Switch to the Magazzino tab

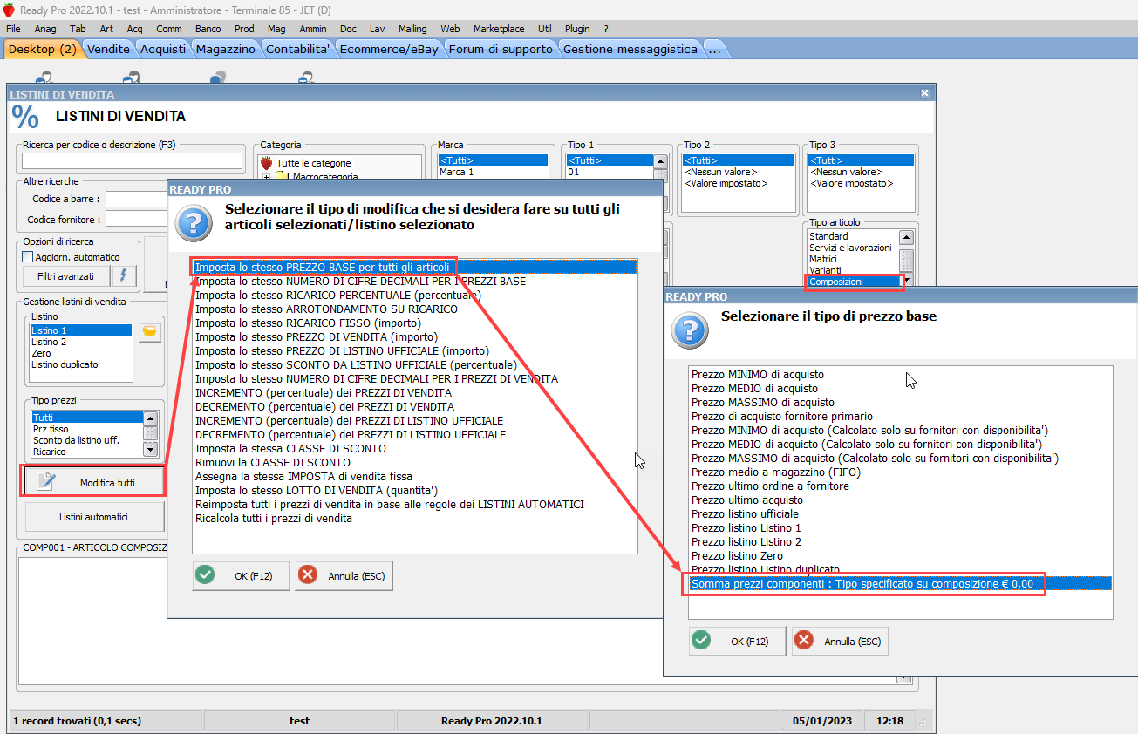click(x=226, y=49)
